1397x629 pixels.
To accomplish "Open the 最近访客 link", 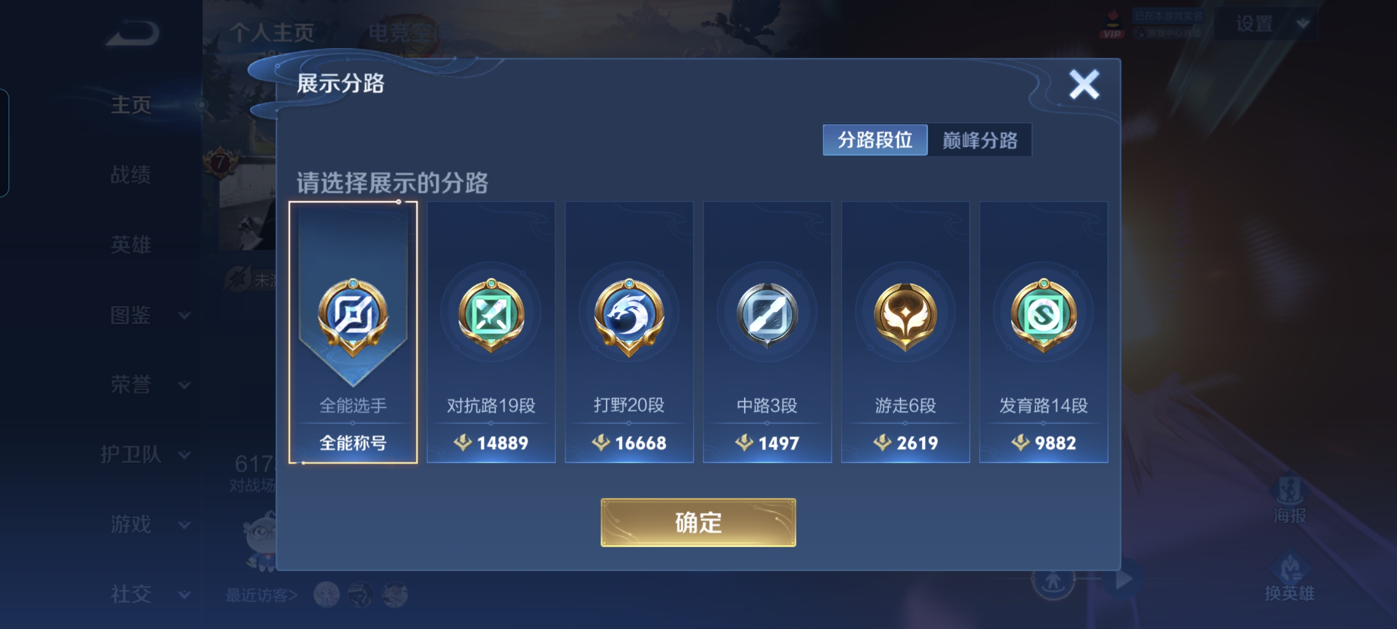I will 261,595.
